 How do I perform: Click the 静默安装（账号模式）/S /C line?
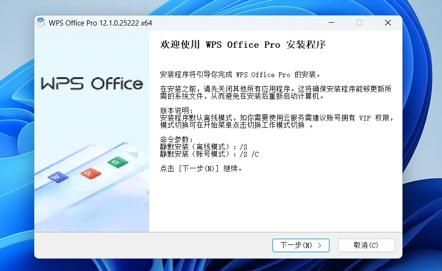(x=209, y=154)
